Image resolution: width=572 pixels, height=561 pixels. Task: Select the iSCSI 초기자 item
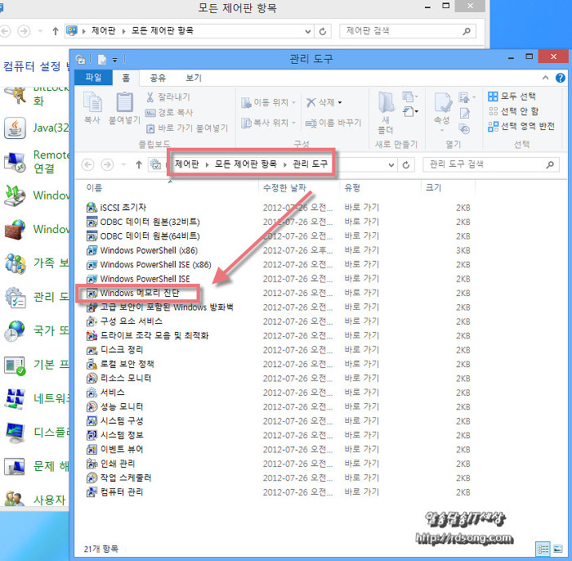[x=123, y=207]
